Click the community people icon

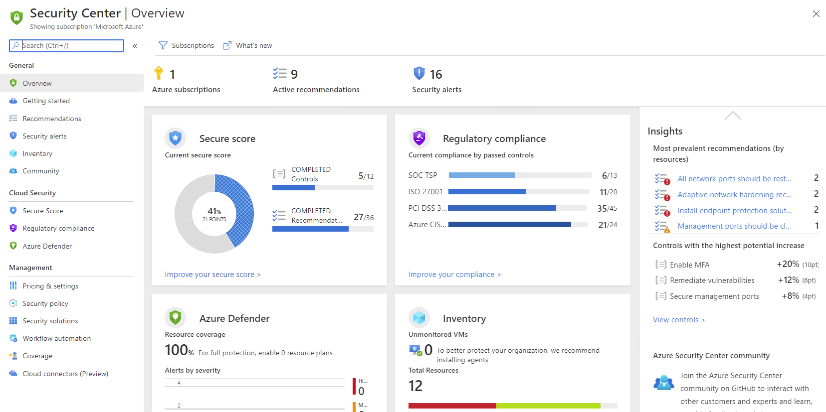[x=664, y=383]
